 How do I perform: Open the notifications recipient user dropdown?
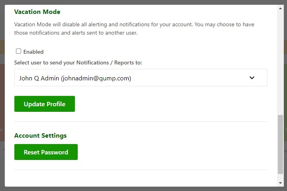(x=140, y=78)
